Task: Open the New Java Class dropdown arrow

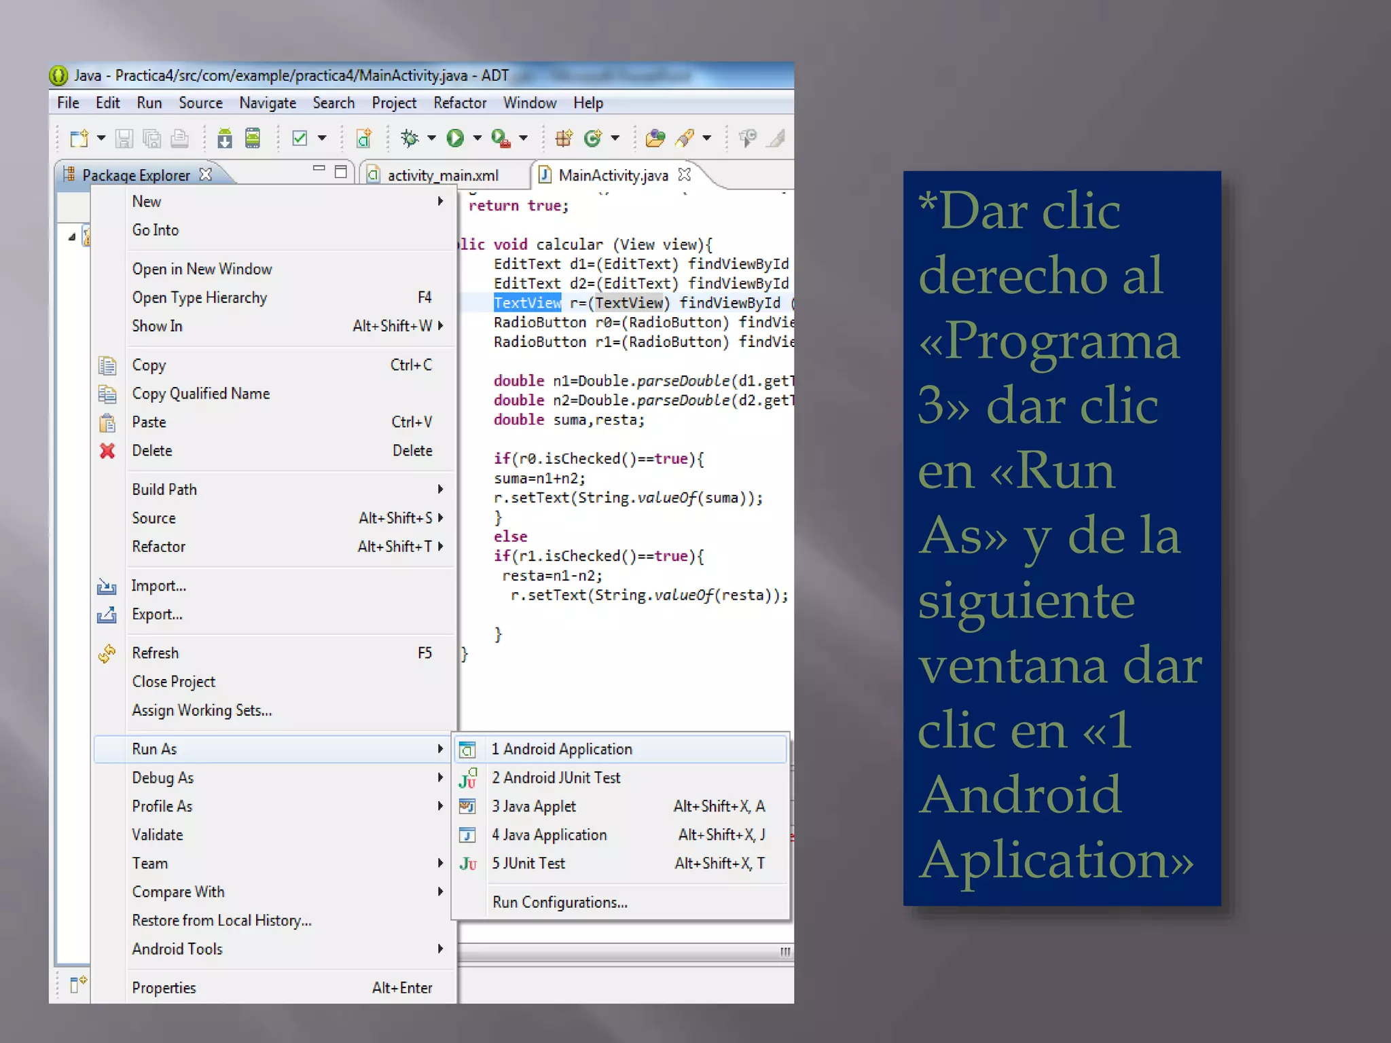Action: pyautogui.click(x=615, y=139)
